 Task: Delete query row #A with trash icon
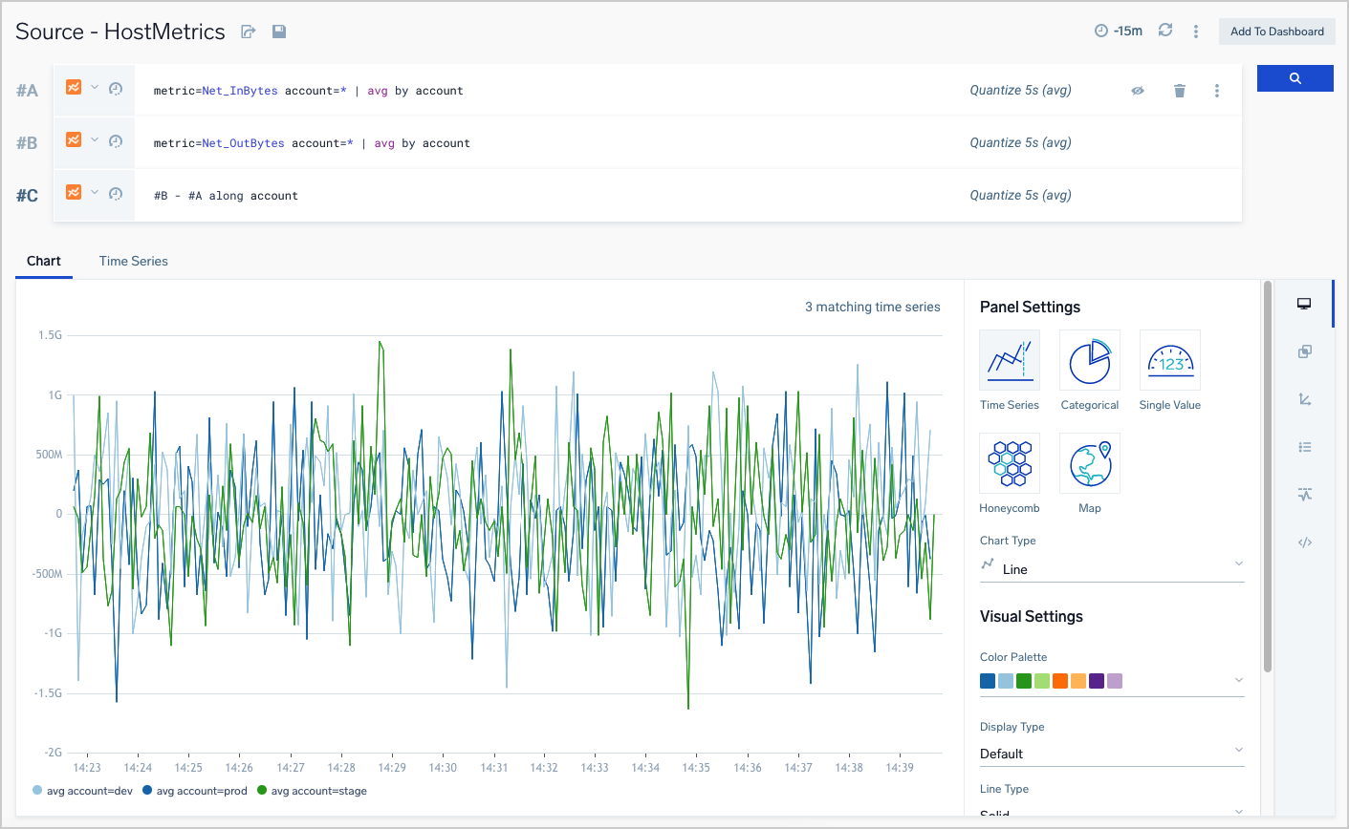(1179, 91)
